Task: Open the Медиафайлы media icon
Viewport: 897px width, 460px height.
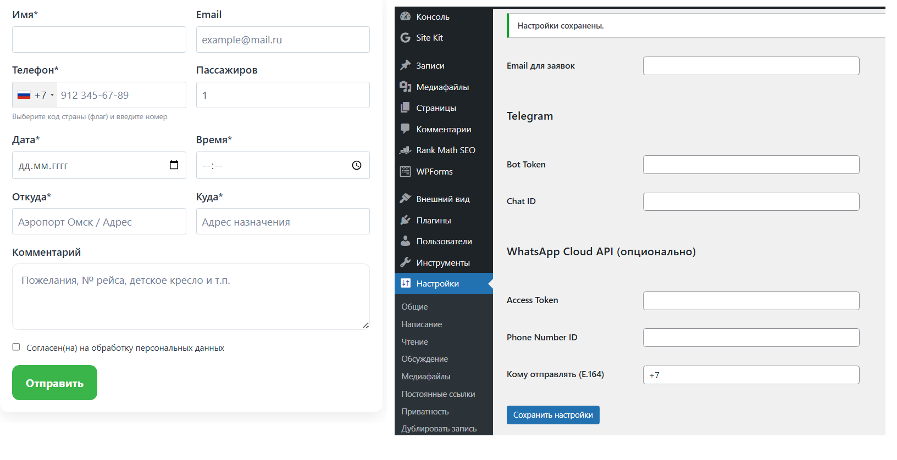Action: (x=406, y=87)
